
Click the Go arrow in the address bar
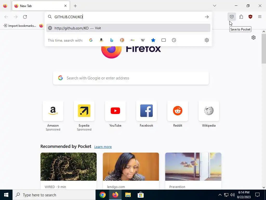(x=207, y=17)
